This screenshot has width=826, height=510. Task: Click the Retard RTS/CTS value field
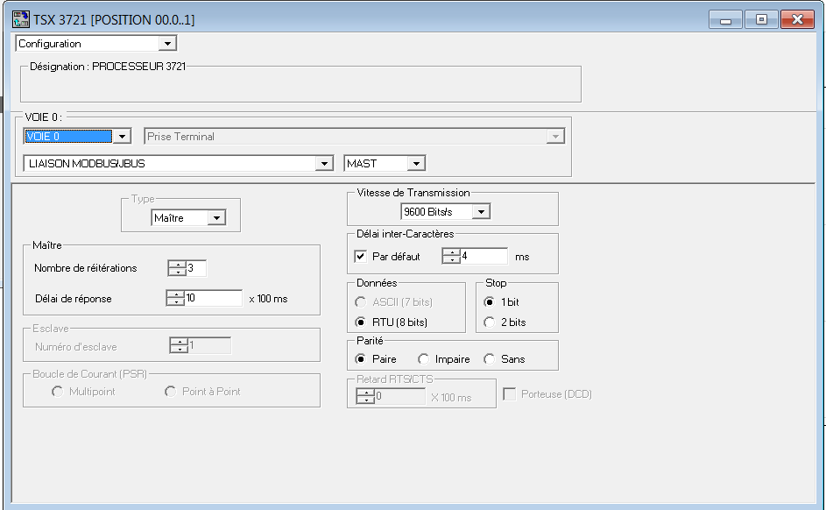point(399,396)
